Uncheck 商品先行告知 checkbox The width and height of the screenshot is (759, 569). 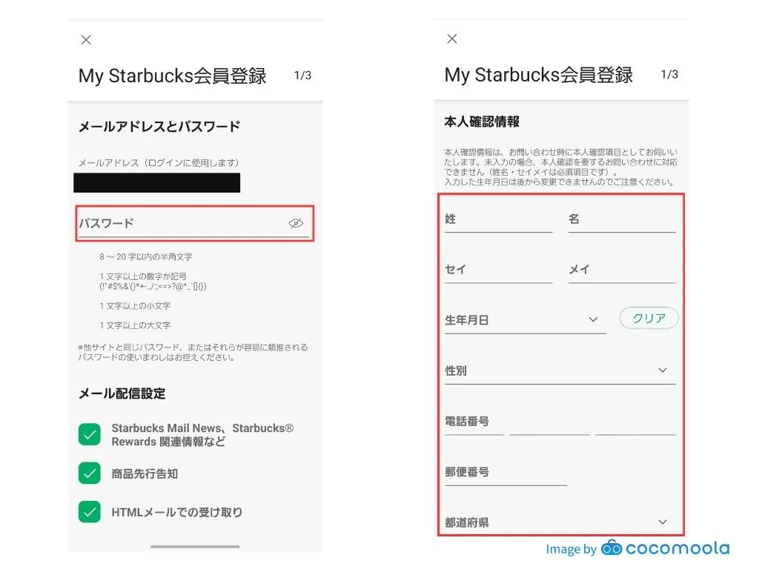90,473
